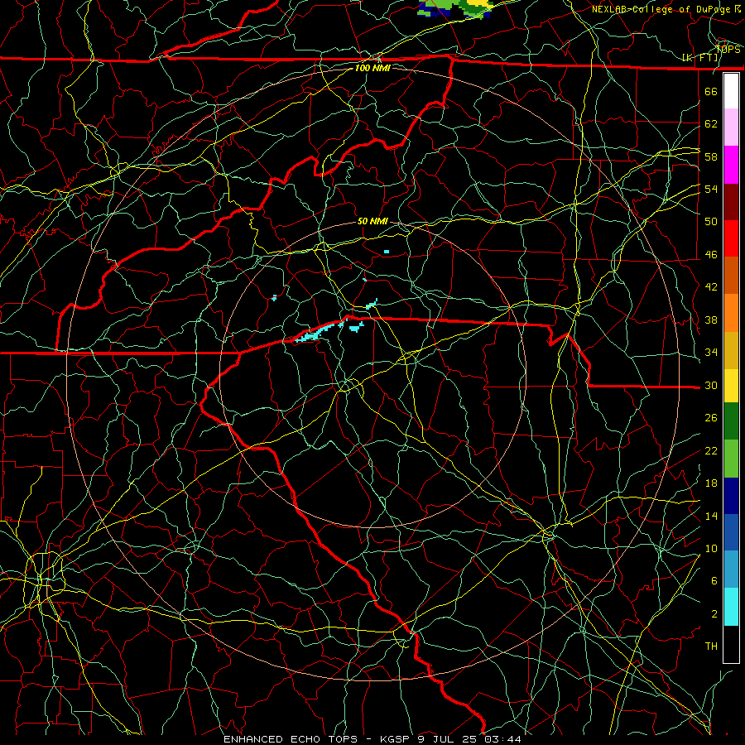Click the 2 label on the scale
The height and width of the screenshot is (745, 745).
tap(714, 613)
